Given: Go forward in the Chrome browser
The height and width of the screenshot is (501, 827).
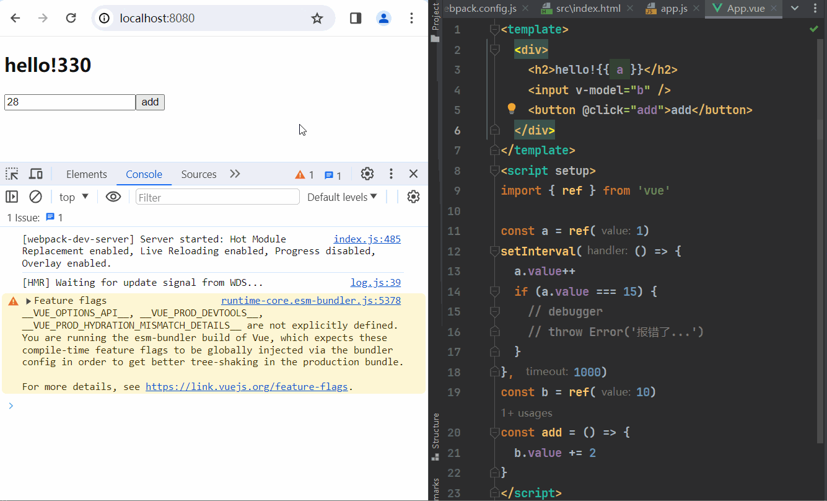Looking at the screenshot, I should pos(43,18).
